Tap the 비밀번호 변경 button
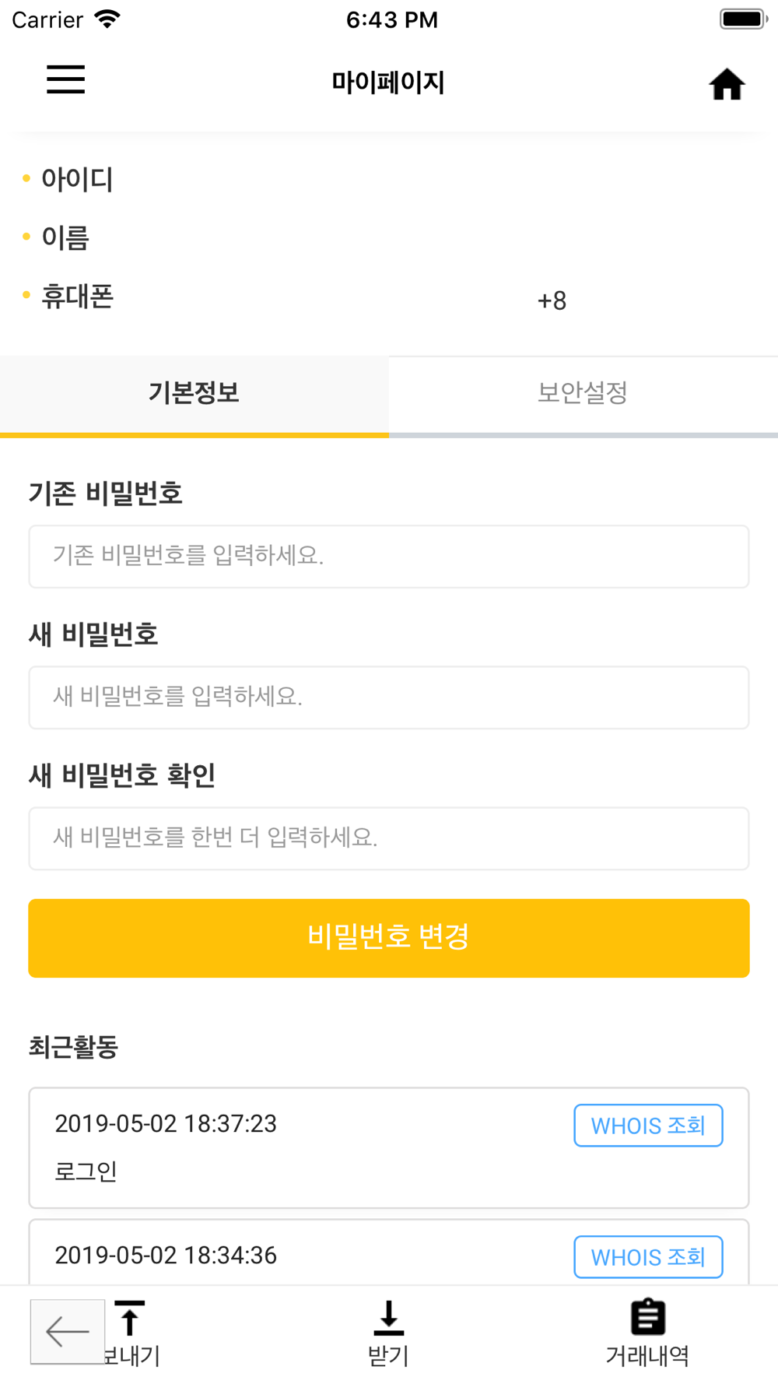Image resolution: width=778 pixels, height=1384 pixels. coord(389,937)
